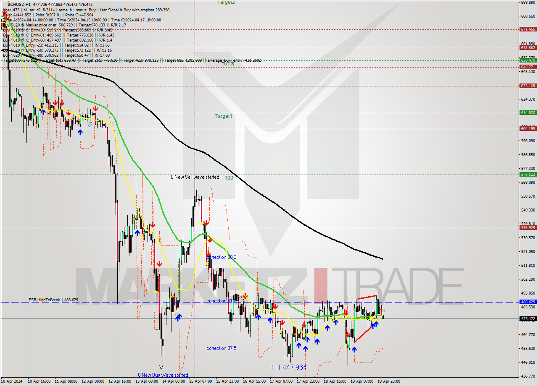Click the green 614.820 price tag
The width and height of the screenshot is (538, 386).
[x=528, y=113]
